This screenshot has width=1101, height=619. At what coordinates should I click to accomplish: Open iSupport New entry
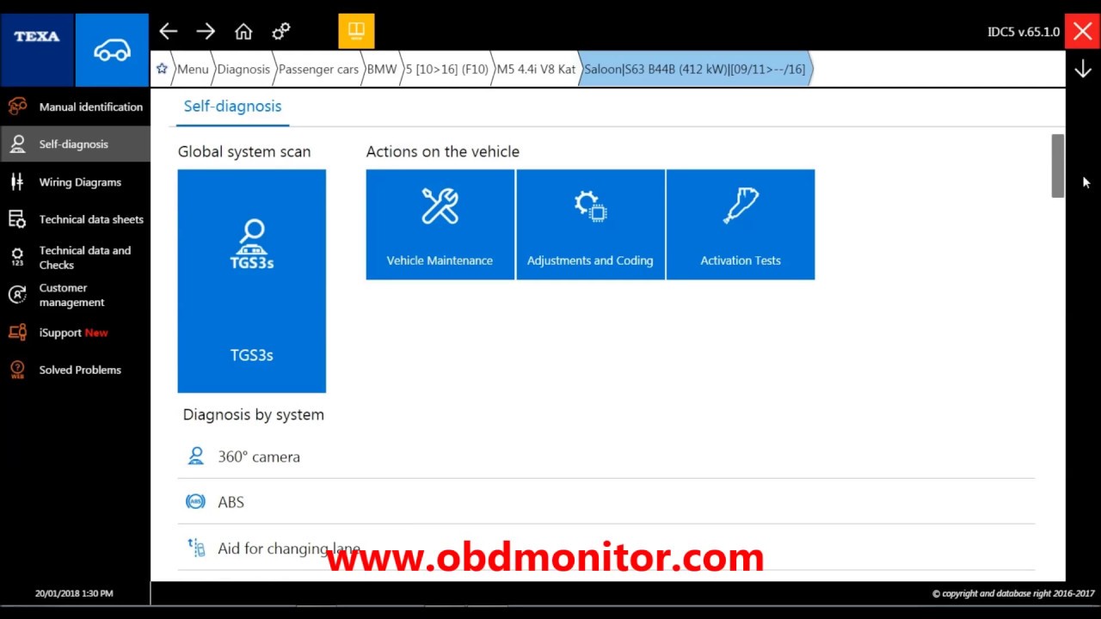click(75, 333)
